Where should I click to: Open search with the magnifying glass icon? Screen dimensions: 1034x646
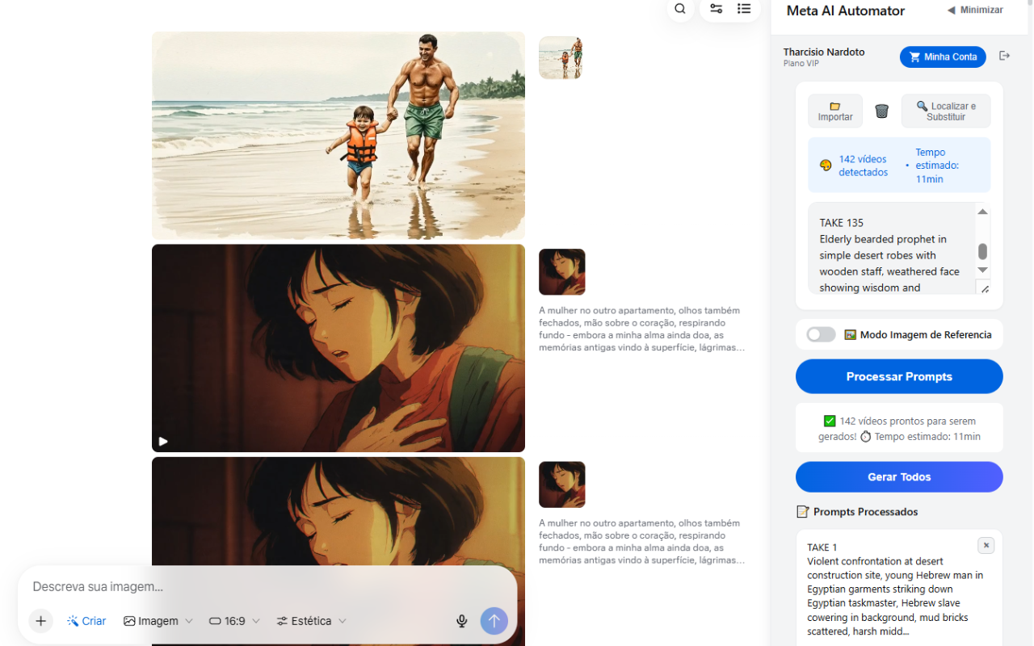click(x=680, y=8)
